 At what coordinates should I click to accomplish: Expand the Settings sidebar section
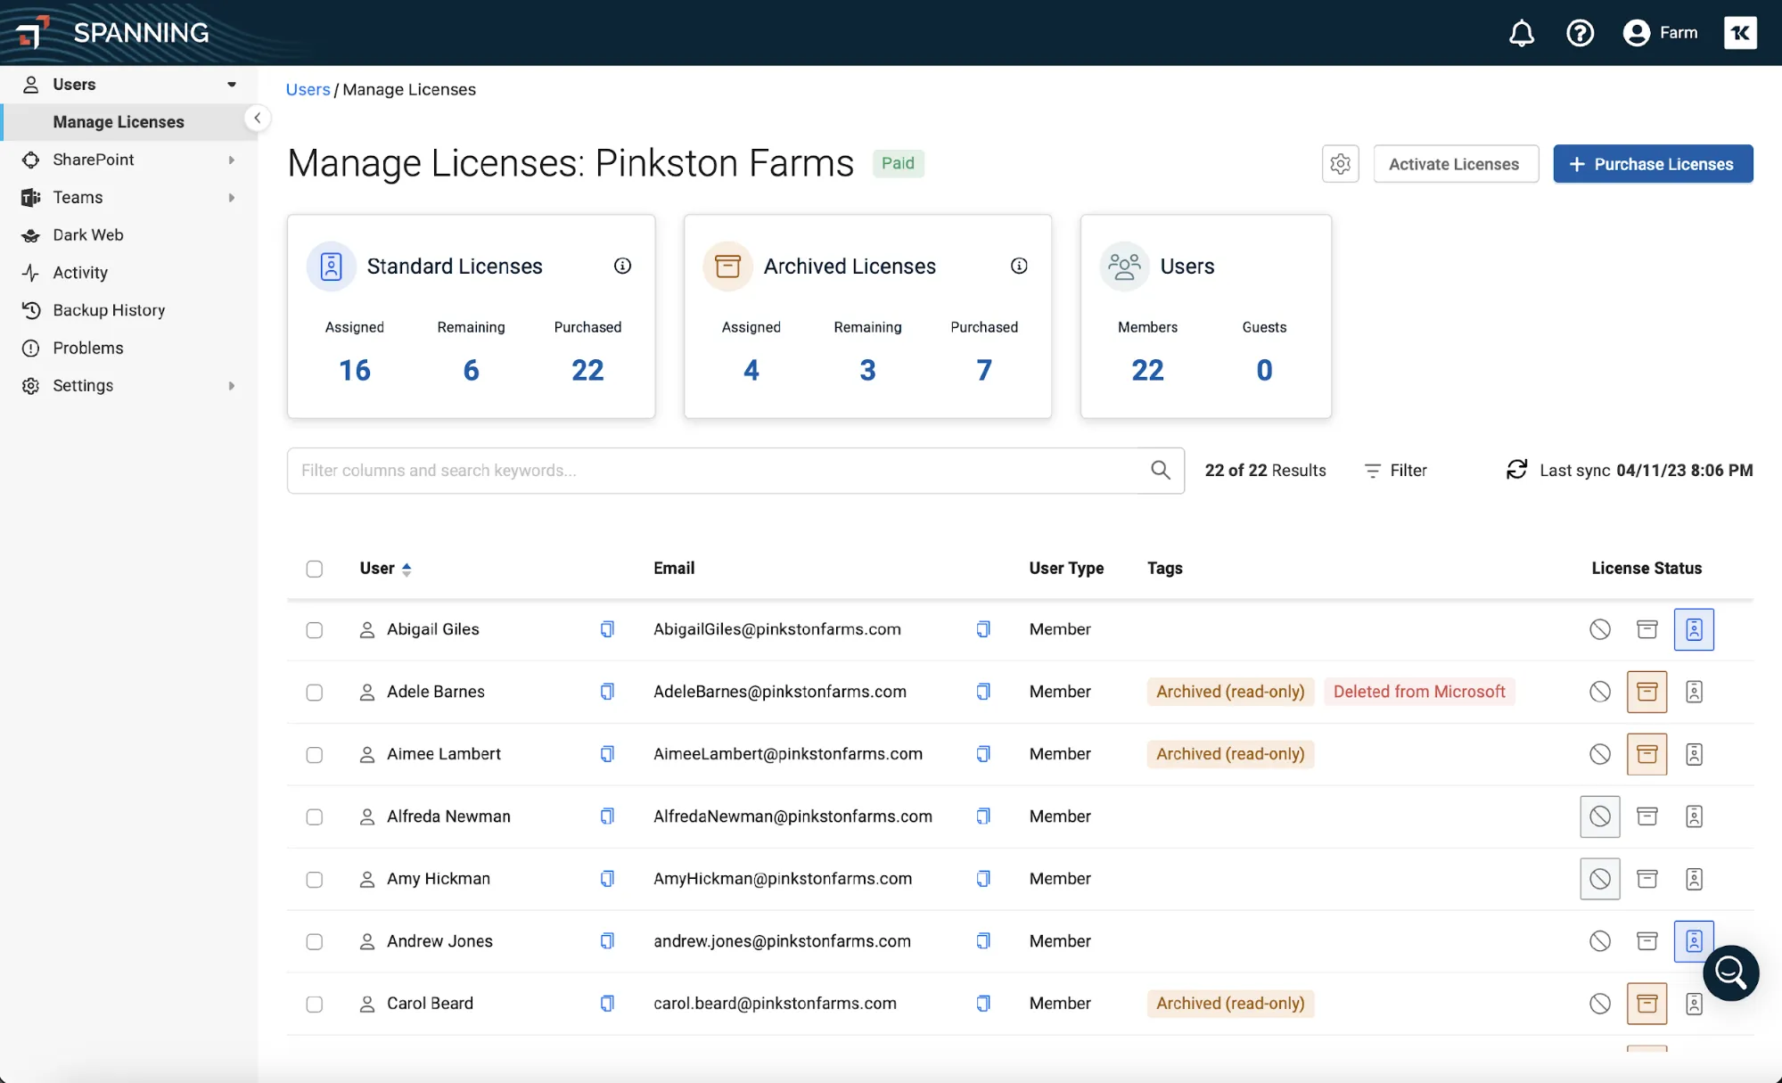pos(231,386)
